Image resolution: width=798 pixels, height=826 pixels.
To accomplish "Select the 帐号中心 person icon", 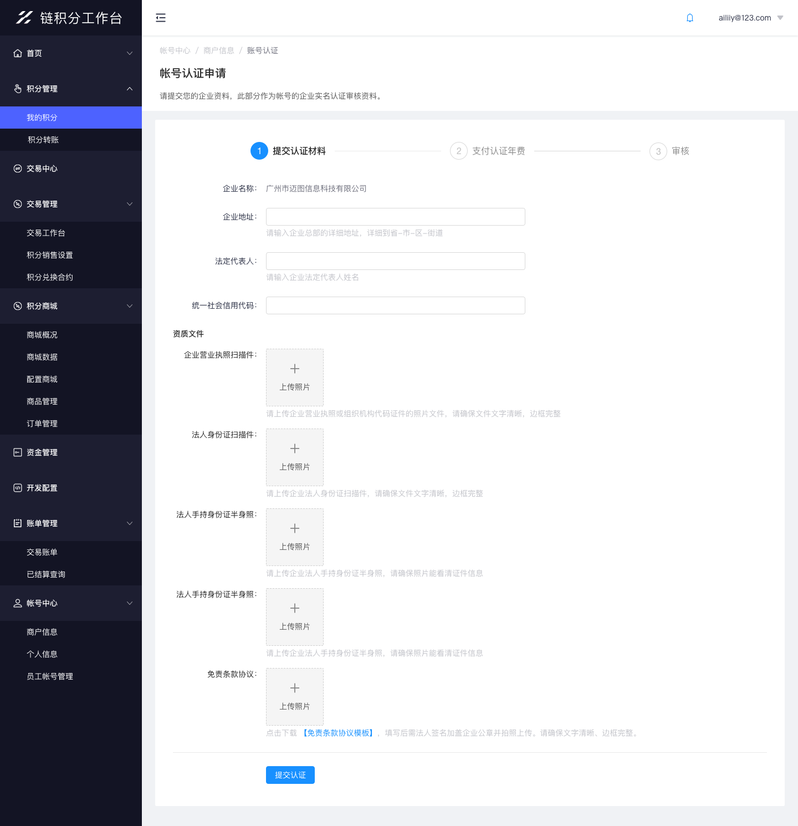I will pos(17,603).
